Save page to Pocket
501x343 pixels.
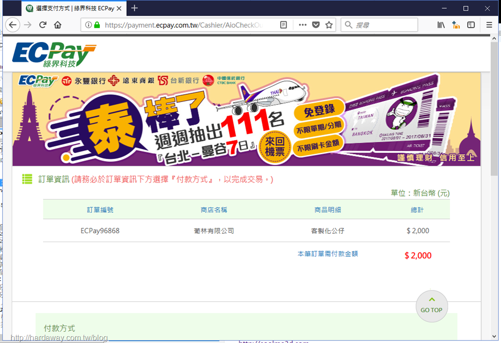pos(316,25)
